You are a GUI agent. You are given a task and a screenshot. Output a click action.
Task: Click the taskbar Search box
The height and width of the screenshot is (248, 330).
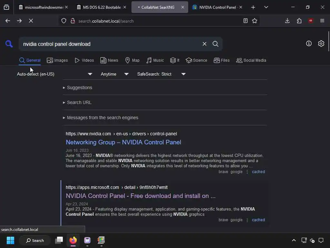point(35,240)
